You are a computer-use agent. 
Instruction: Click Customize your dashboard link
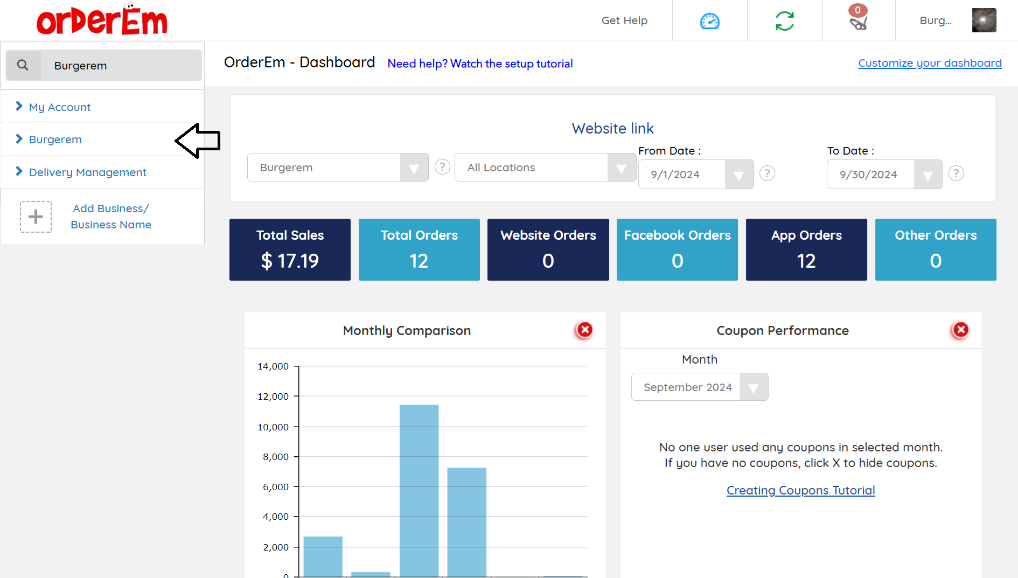(x=930, y=63)
